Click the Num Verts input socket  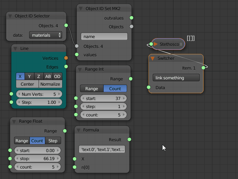(11, 94)
